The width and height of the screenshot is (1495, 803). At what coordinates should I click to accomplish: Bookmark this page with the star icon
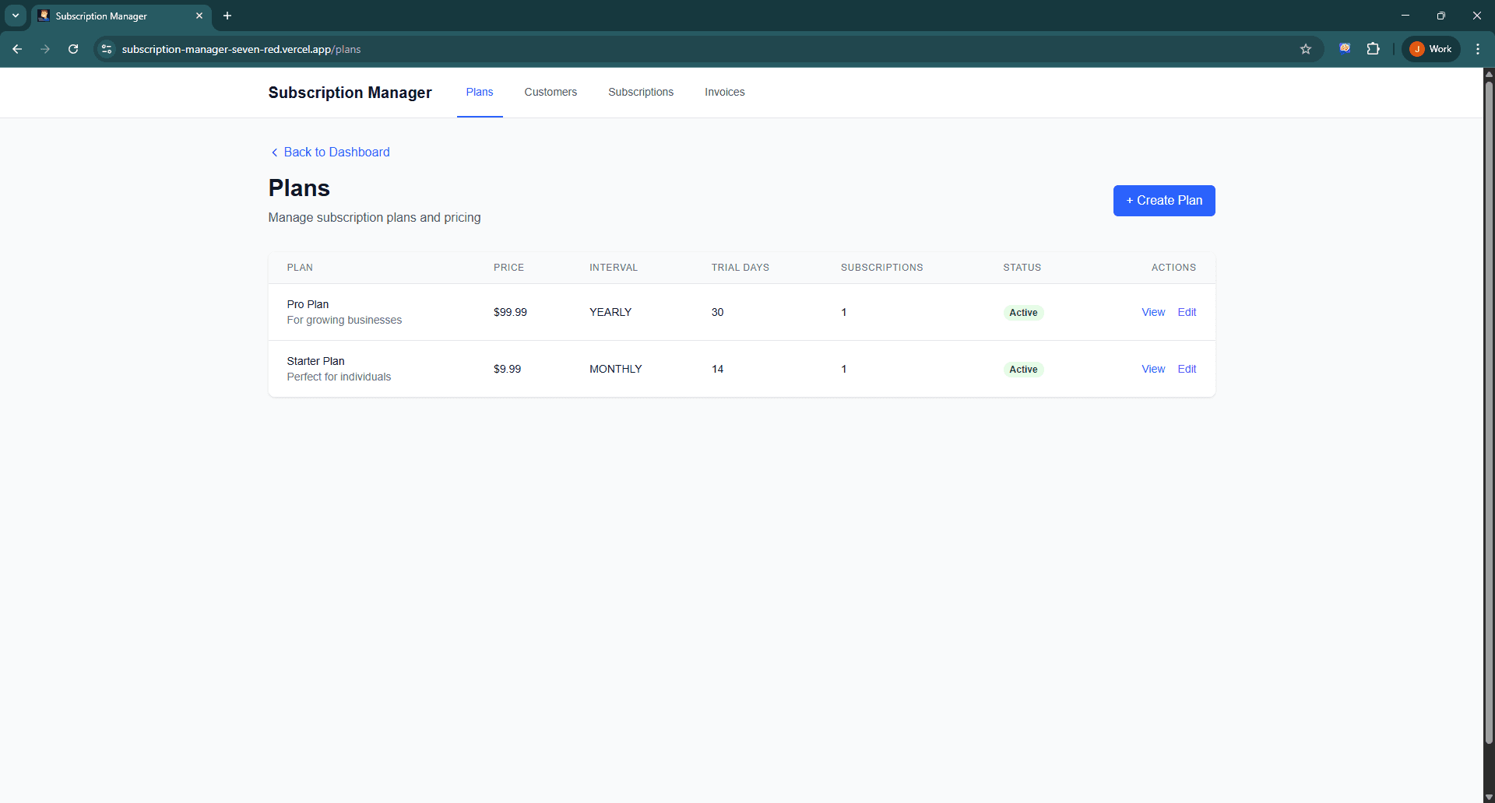(x=1305, y=48)
